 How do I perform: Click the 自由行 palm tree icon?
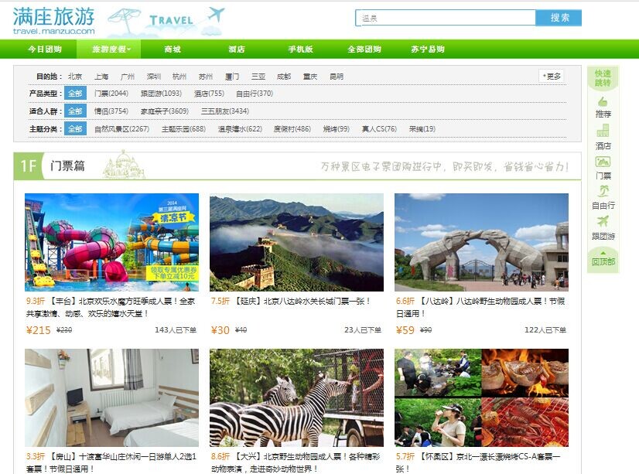tap(603, 192)
